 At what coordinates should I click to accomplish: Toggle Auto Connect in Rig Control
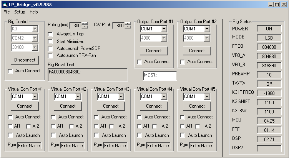coord(10,71)
